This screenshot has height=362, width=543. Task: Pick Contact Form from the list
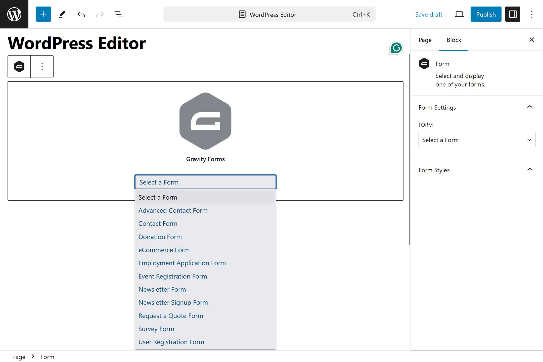(x=205, y=223)
